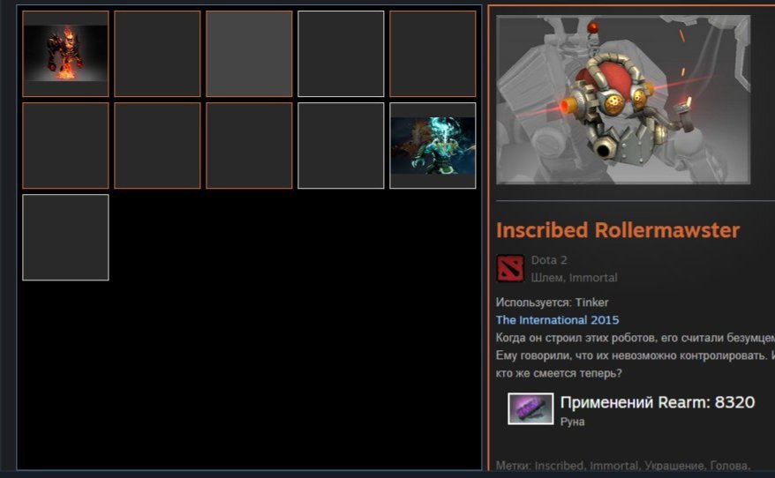Click the purple Rearm rune gem icon
Screen dimensions: 775x478
tap(530, 408)
